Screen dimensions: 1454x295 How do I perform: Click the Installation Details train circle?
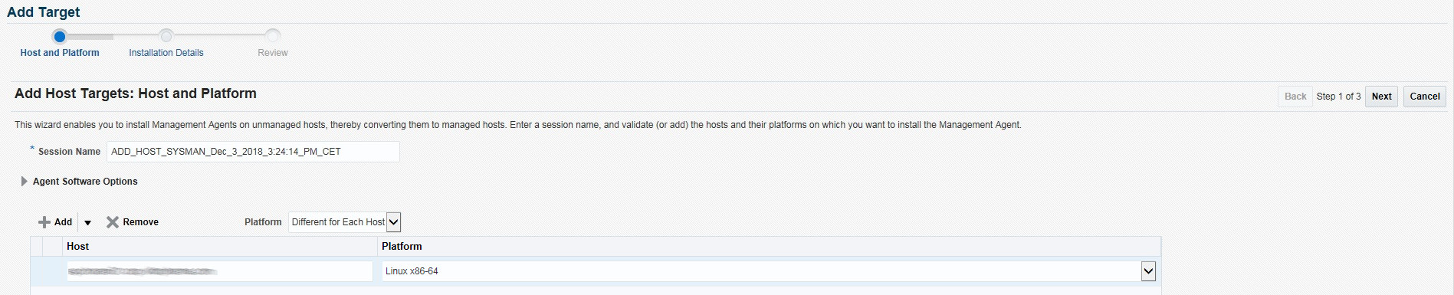166,36
